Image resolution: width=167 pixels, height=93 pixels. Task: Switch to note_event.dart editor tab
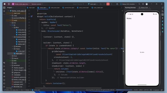[x=83, y=7]
